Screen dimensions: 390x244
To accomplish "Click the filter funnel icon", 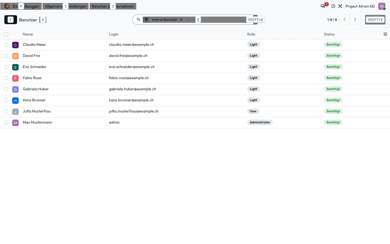I will (146, 20).
